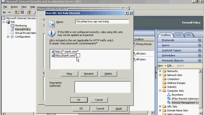Click the Rename button
This screenshot has height=115, width=205.
(x=89, y=74)
